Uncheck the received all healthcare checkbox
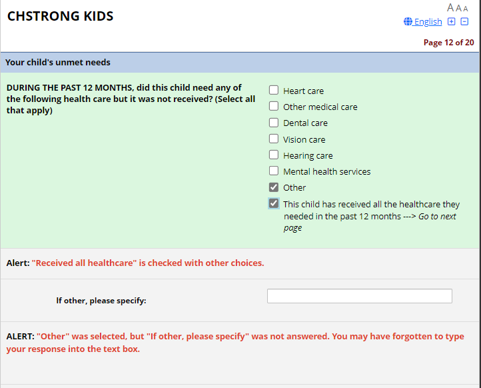The image size is (481, 388). point(274,203)
